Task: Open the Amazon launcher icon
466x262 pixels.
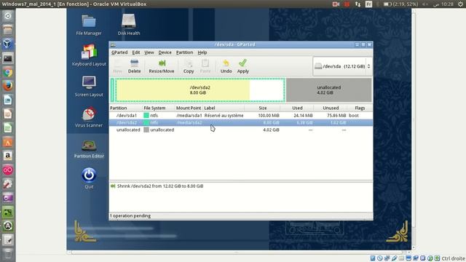Action: (x=8, y=156)
